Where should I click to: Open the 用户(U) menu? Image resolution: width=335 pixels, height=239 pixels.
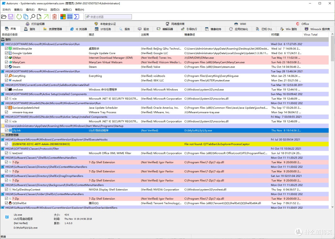tap(42, 10)
